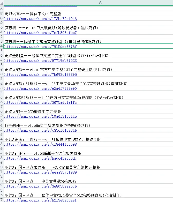This screenshot has width=173, height=202.
Task: Open the link under 巫师2 中英文典藏D9完整版
Action: pos(40,186)
